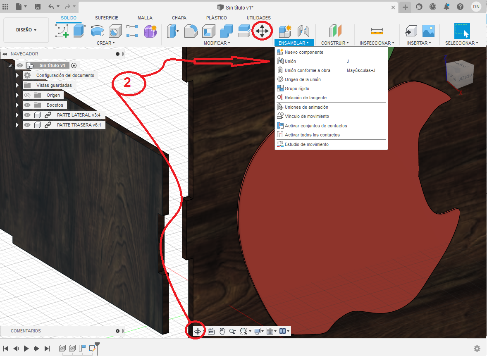Open the timeline settings gear
487x356 pixels.
click(477, 349)
